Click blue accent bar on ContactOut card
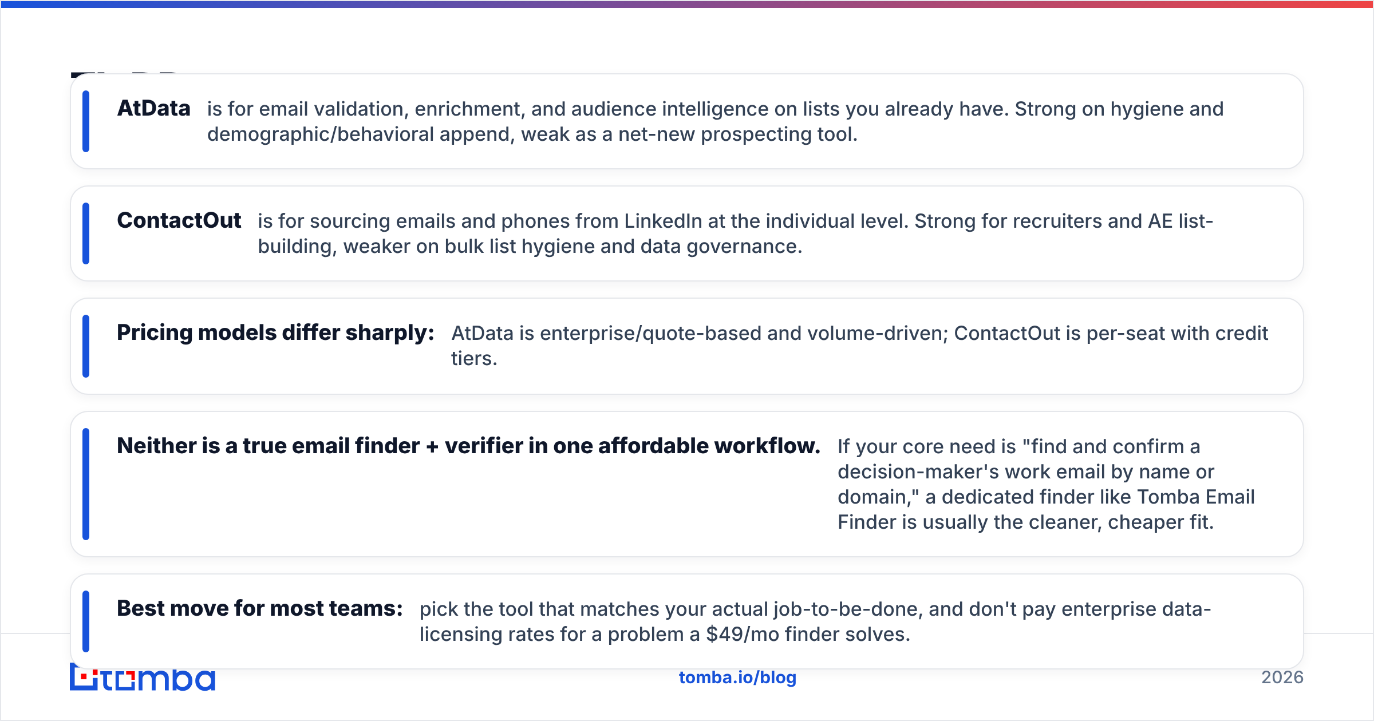Screen dimensions: 1374x721 pyautogui.click(x=86, y=233)
